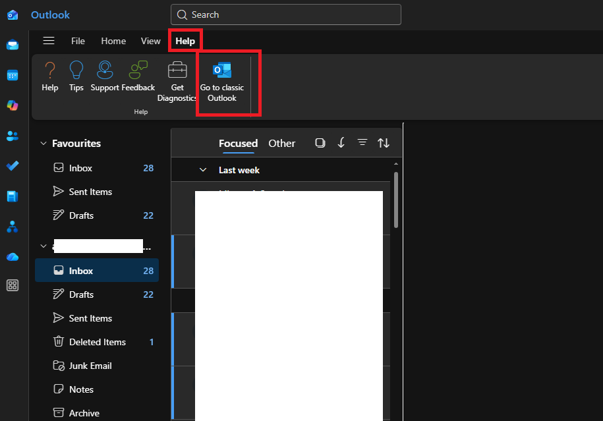The image size is (603, 421).
Task: Open OneDrive cloud icon in rail
Action: tap(13, 256)
